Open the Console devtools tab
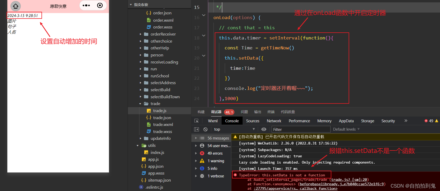The width and height of the screenshot is (440, 191). (x=232, y=121)
